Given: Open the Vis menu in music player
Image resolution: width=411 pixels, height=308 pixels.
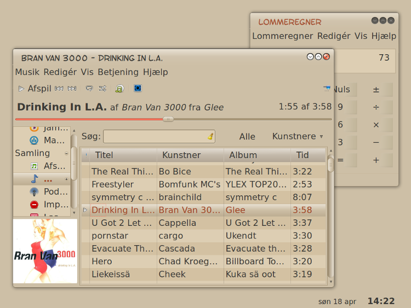Looking at the screenshot, I should [x=87, y=72].
